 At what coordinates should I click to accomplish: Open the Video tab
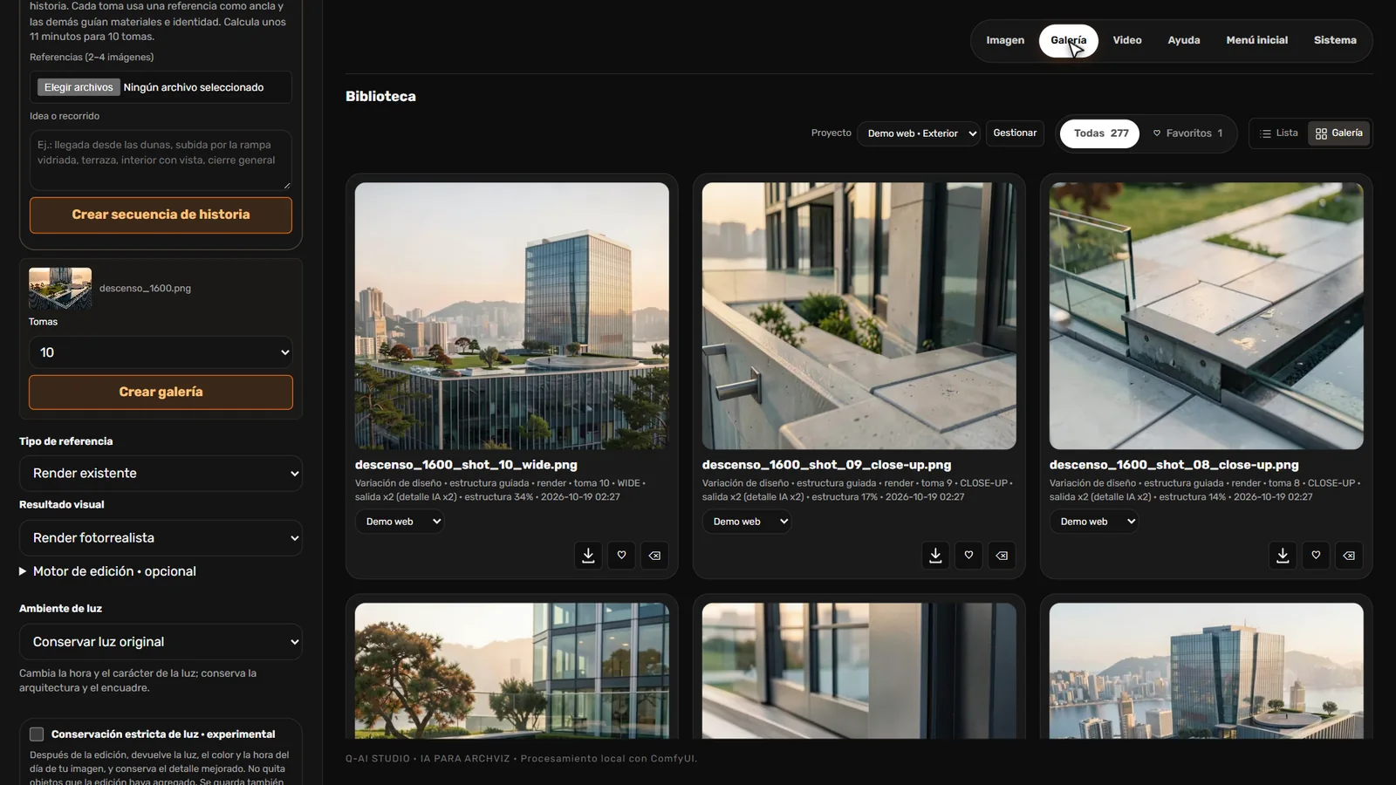coord(1127,40)
